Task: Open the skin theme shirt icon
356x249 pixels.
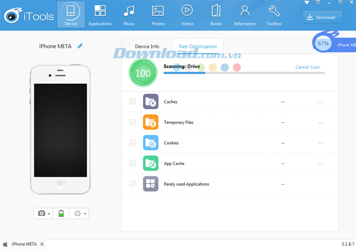Action: click(306, 3)
